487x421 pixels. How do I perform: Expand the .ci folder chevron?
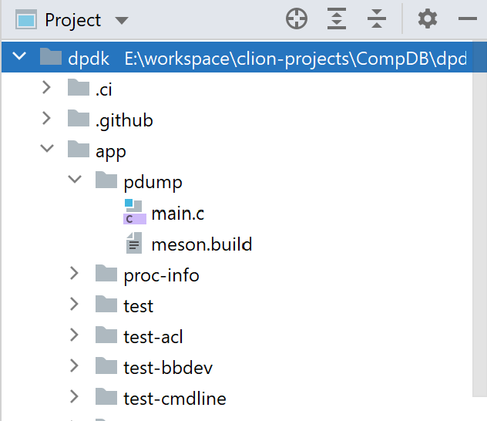(46, 88)
